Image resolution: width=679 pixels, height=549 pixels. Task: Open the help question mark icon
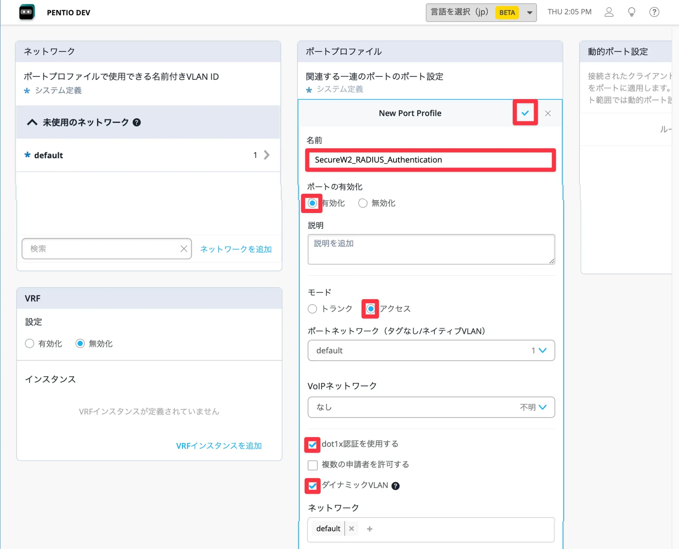coord(654,12)
